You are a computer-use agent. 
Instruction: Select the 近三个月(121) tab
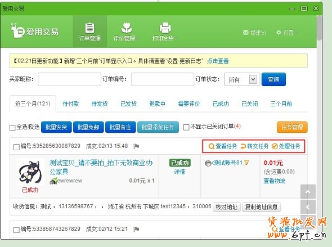33,104
